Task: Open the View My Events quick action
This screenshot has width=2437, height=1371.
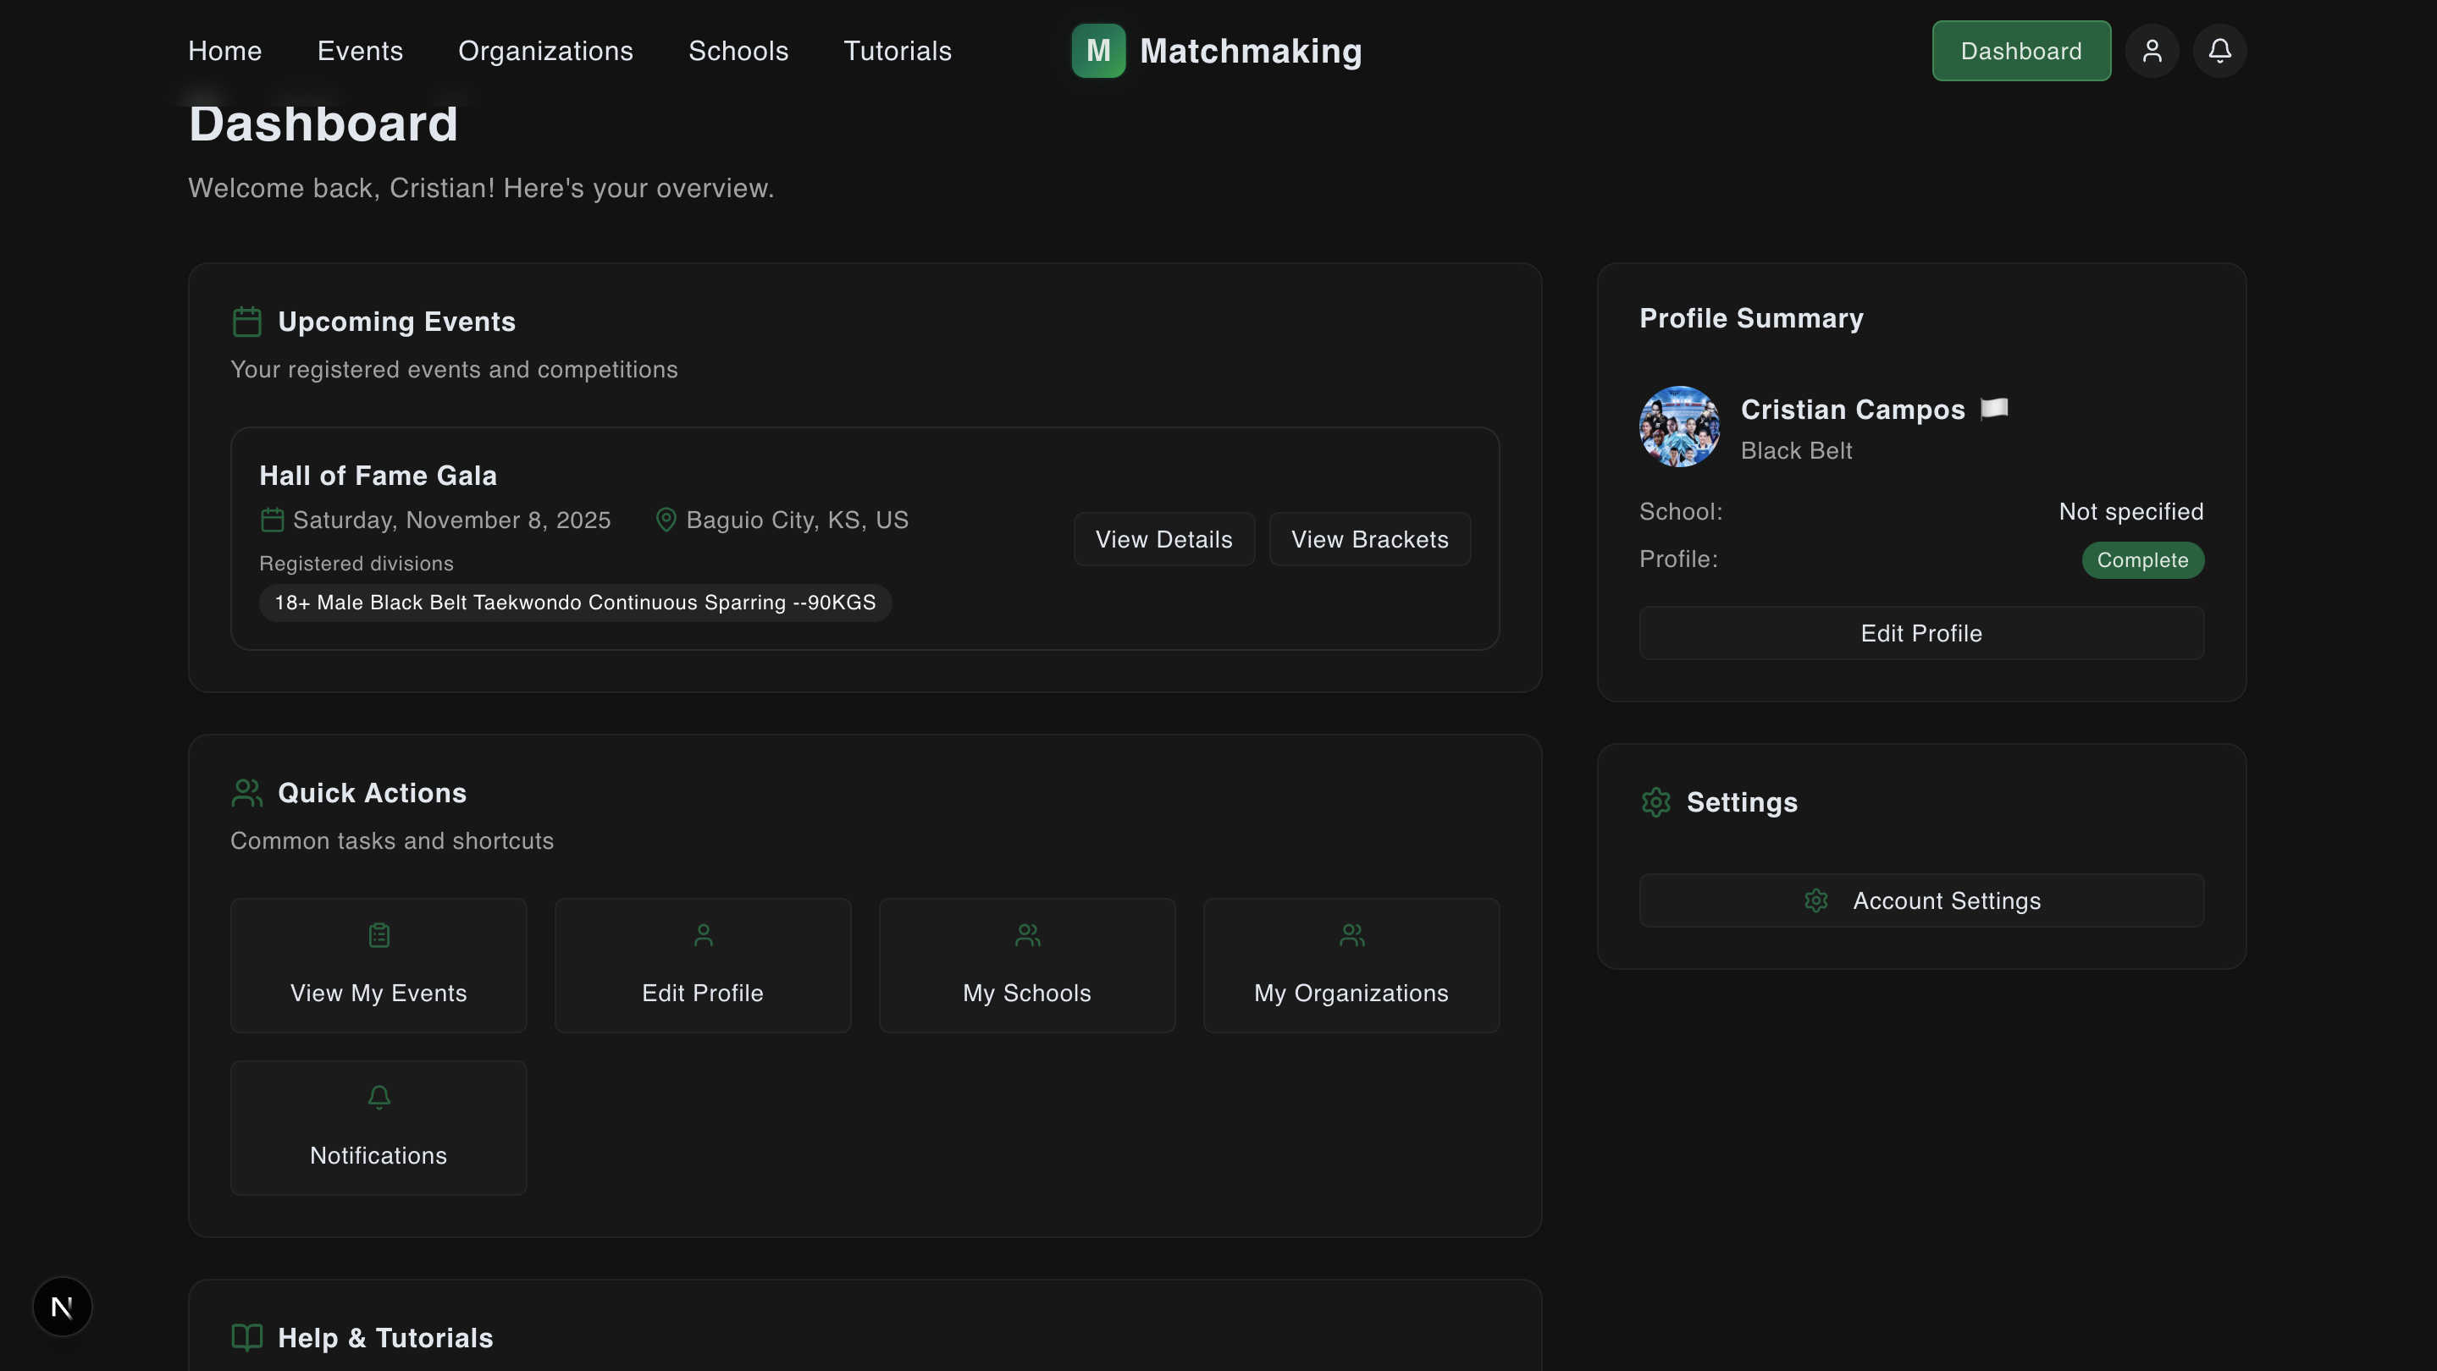Action: 379,966
